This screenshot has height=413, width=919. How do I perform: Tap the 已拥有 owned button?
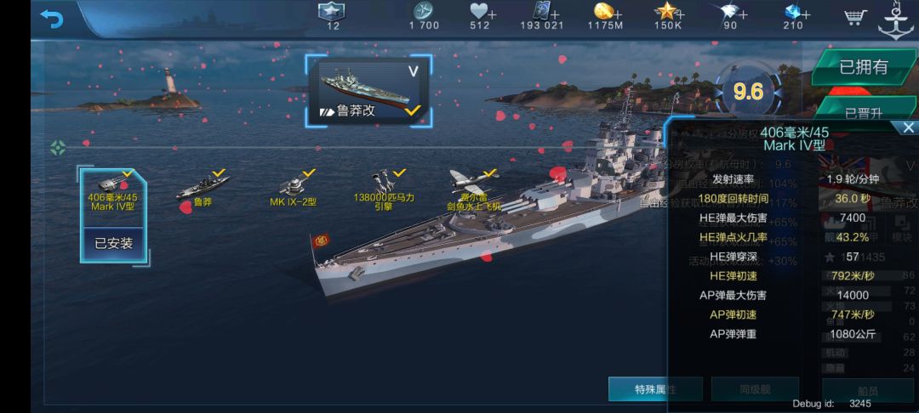pos(864,67)
